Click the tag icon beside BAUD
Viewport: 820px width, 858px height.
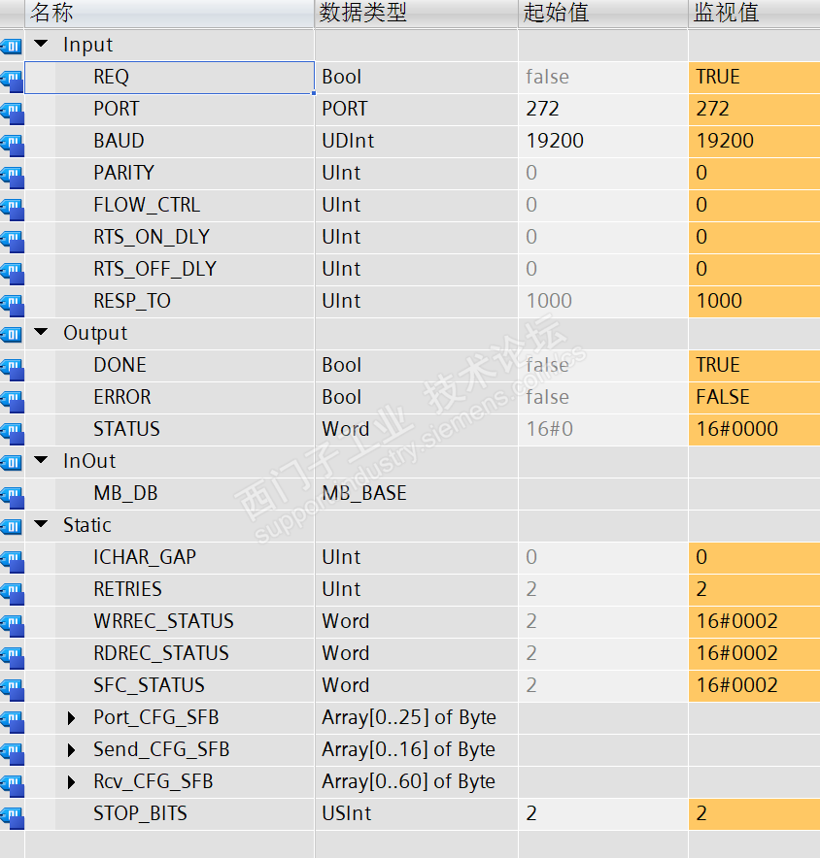pos(13,144)
